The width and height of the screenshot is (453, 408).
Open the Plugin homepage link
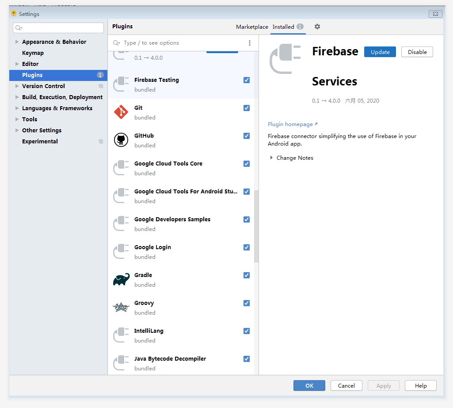pos(293,124)
